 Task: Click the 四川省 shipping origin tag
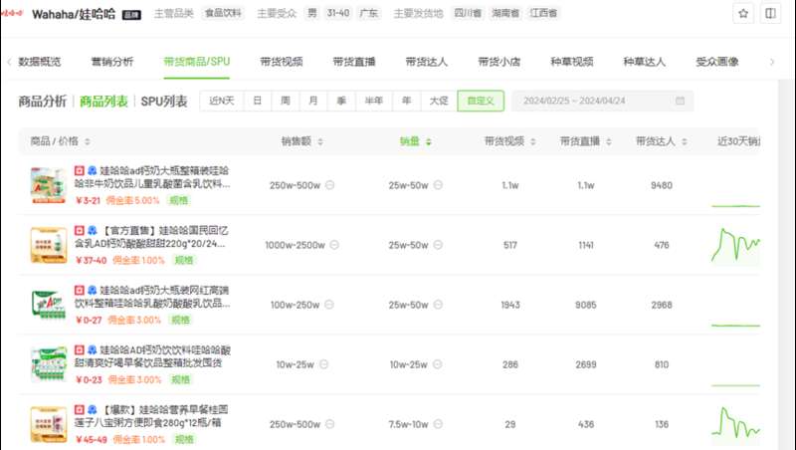468,13
